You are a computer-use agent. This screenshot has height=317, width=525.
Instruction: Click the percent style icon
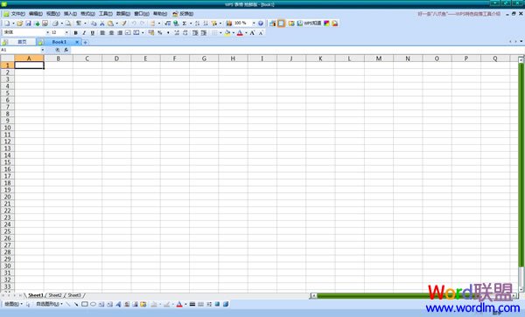click(160, 32)
